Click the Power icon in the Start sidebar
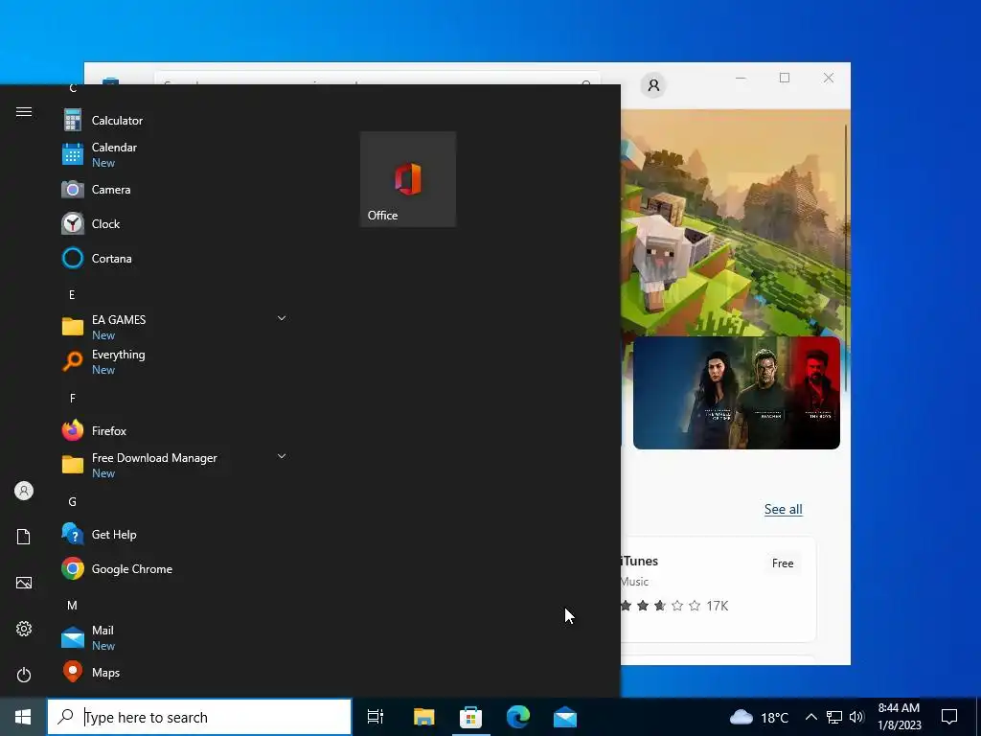Image resolution: width=981 pixels, height=736 pixels. click(x=24, y=675)
